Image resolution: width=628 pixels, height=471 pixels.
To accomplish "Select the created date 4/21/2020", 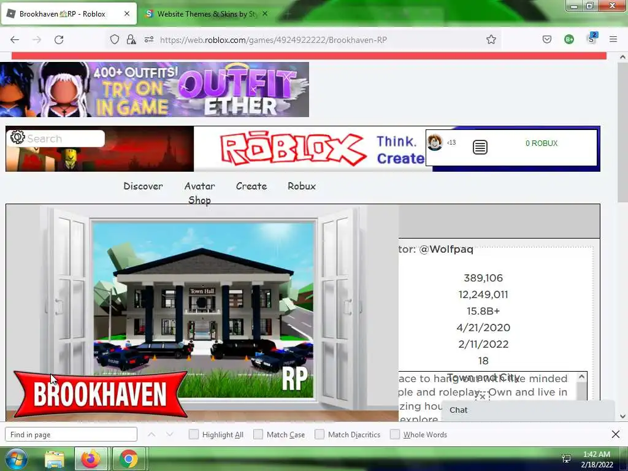I will 483,327.
